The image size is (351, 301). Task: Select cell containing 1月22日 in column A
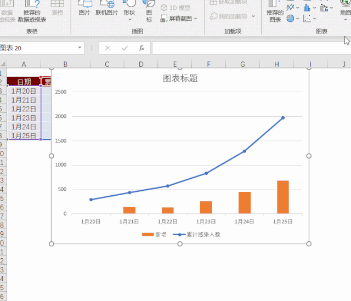(x=24, y=109)
